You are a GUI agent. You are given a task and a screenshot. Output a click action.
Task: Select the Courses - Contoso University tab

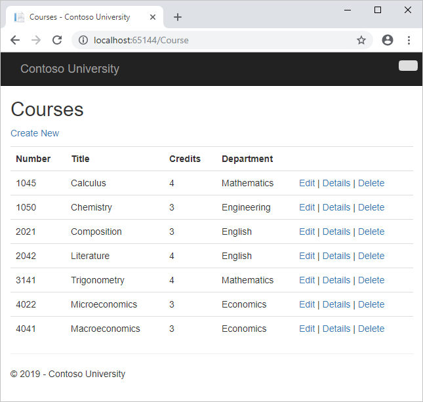click(79, 17)
